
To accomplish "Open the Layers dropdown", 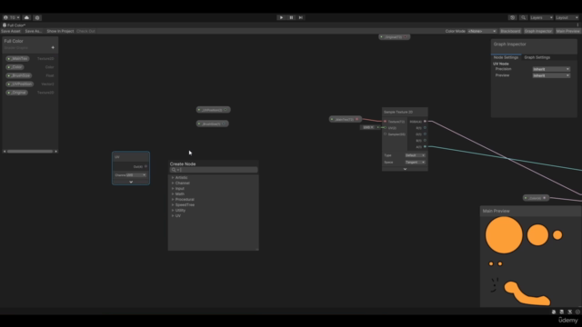I will point(541,17).
